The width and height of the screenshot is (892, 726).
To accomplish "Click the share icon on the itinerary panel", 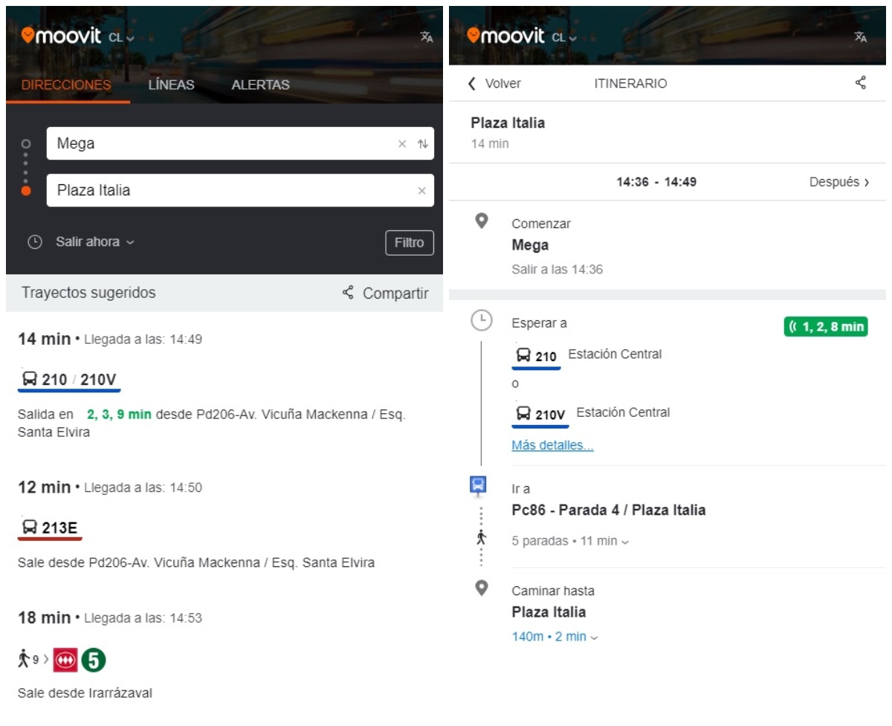I will click(x=862, y=83).
